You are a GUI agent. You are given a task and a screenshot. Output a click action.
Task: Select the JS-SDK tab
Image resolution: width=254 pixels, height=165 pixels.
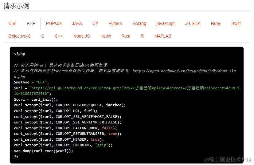(193, 23)
